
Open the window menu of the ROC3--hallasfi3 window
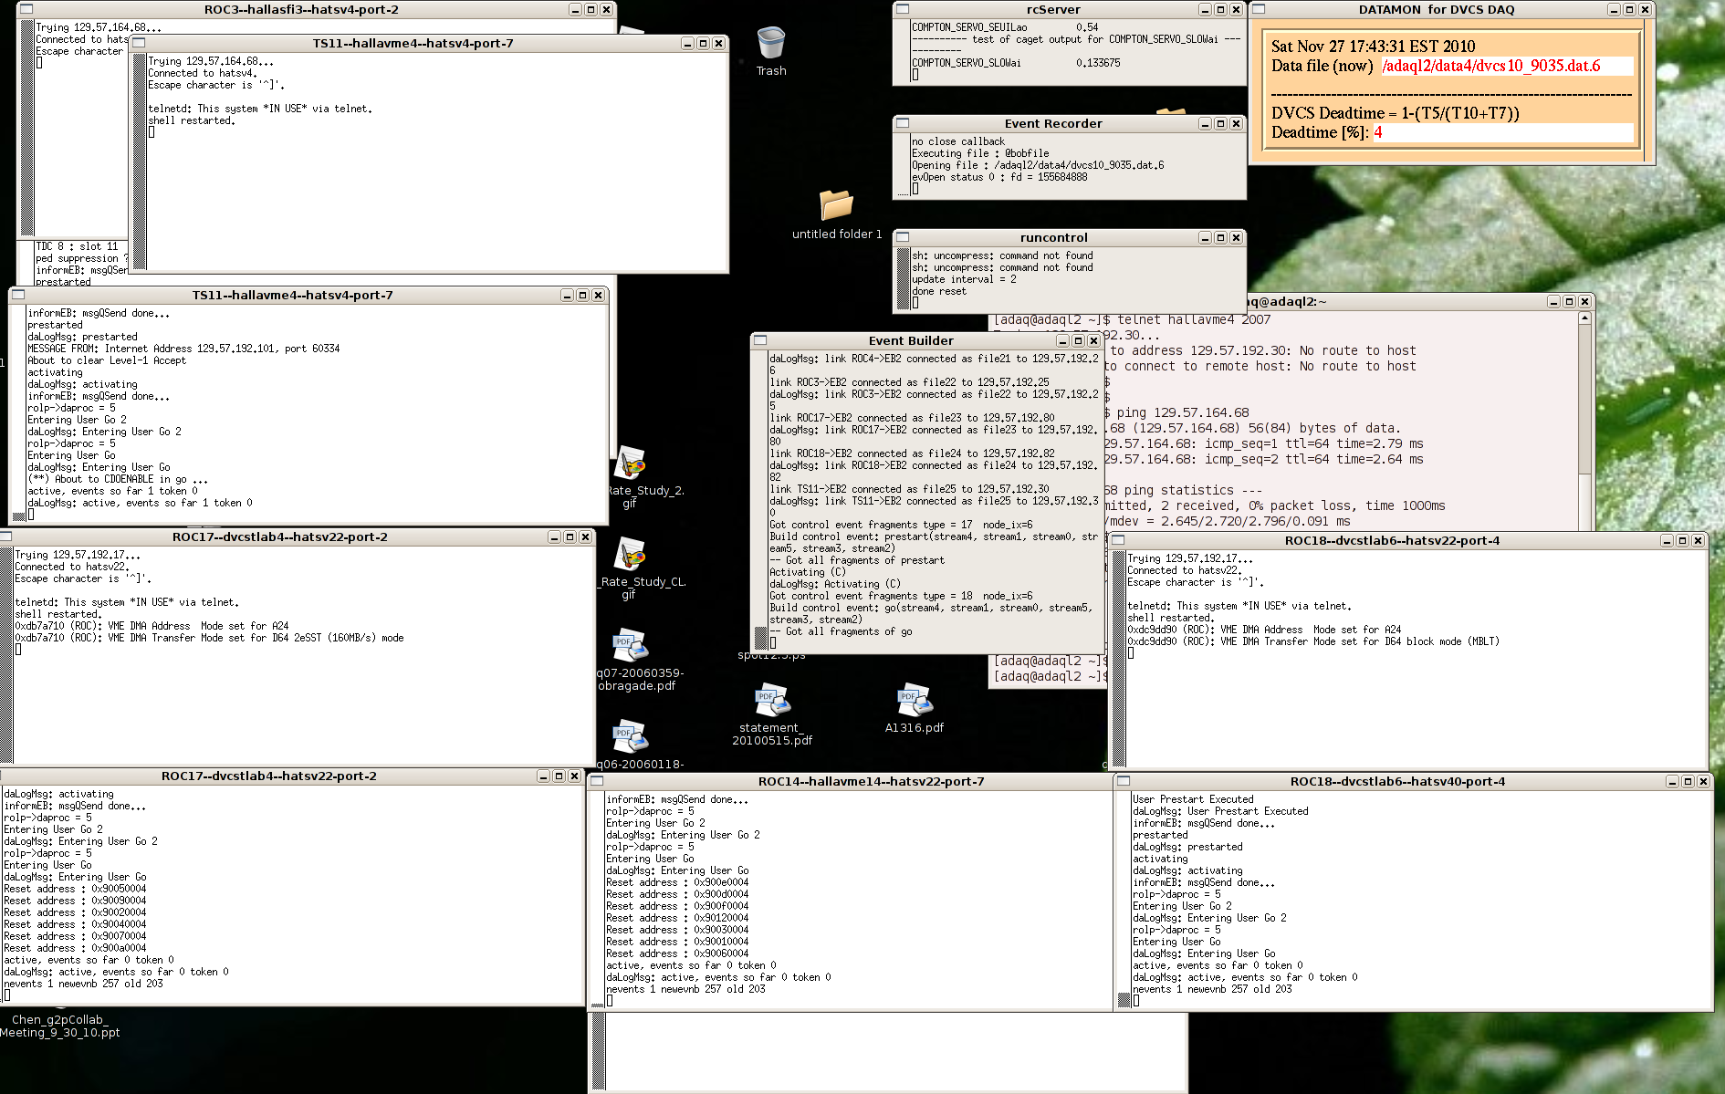[26, 9]
